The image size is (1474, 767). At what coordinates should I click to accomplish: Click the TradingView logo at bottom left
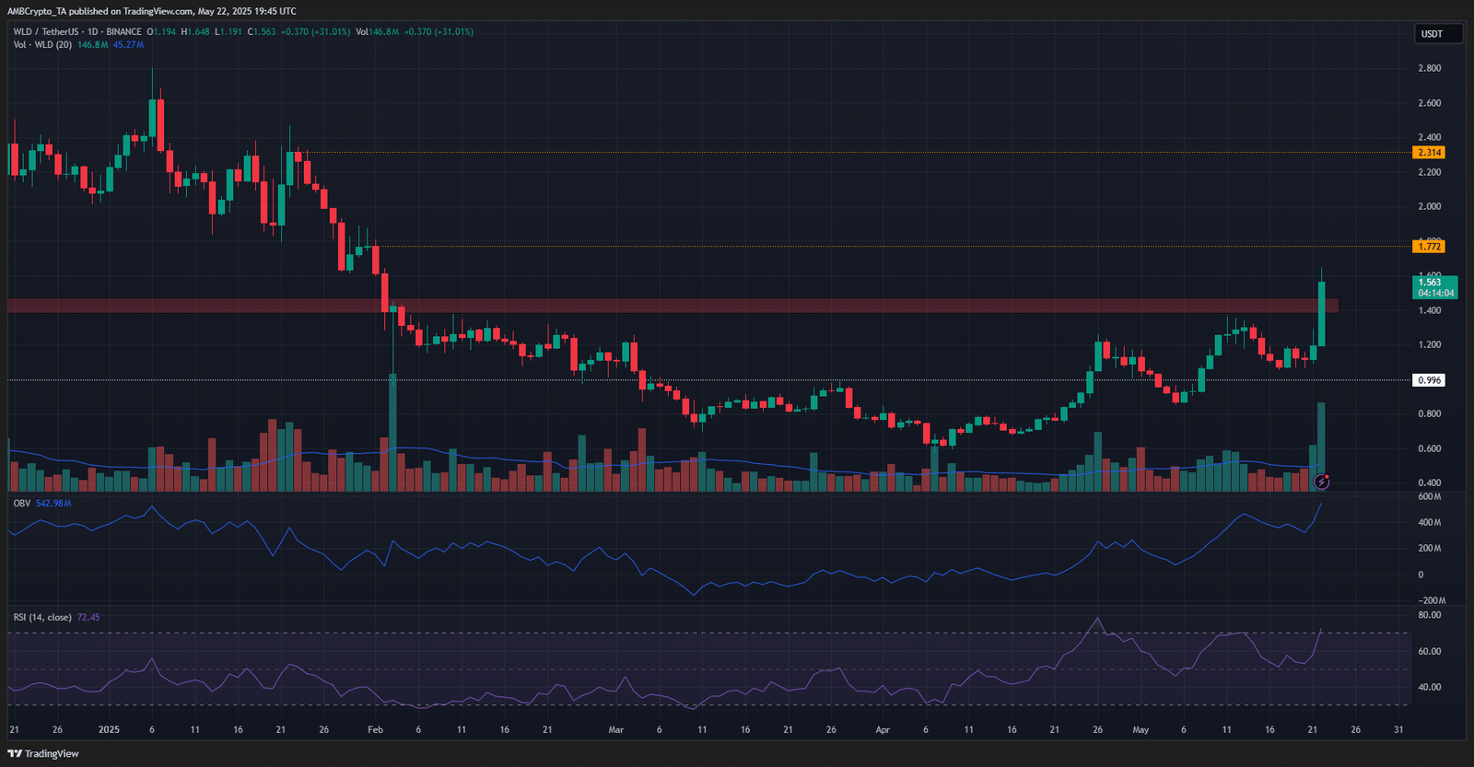click(43, 753)
